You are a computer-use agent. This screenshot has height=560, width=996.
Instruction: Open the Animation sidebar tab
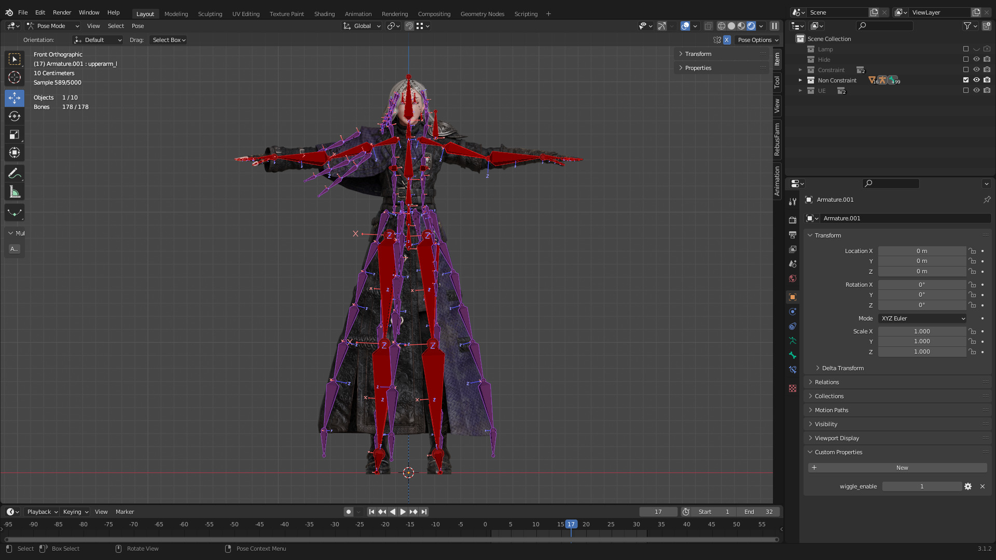tap(777, 181)
